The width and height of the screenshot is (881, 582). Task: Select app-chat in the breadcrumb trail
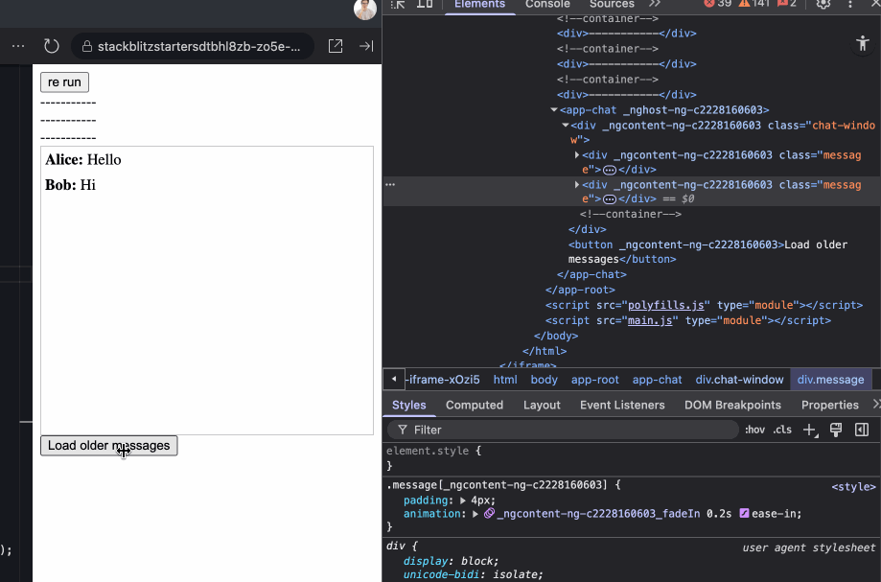657,380
